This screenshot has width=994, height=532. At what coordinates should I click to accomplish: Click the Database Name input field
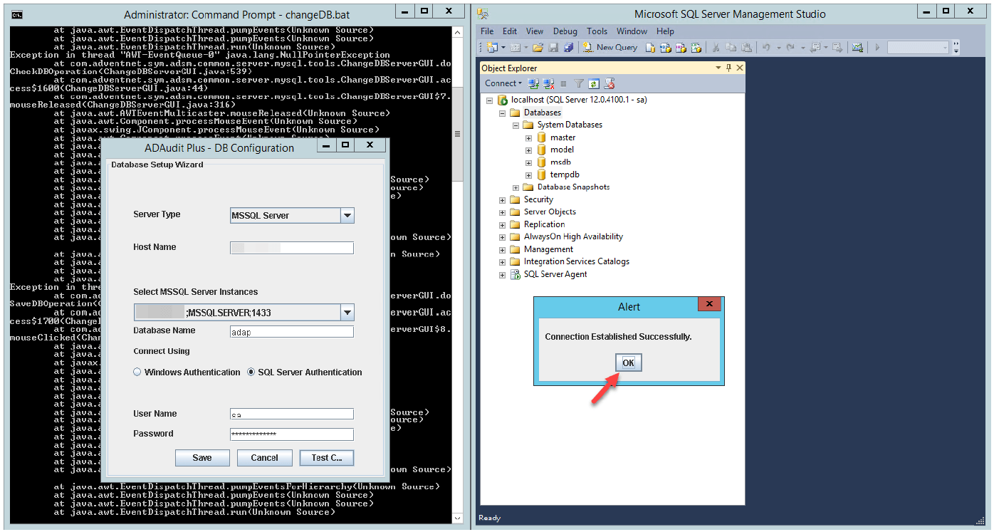point(292,332)
